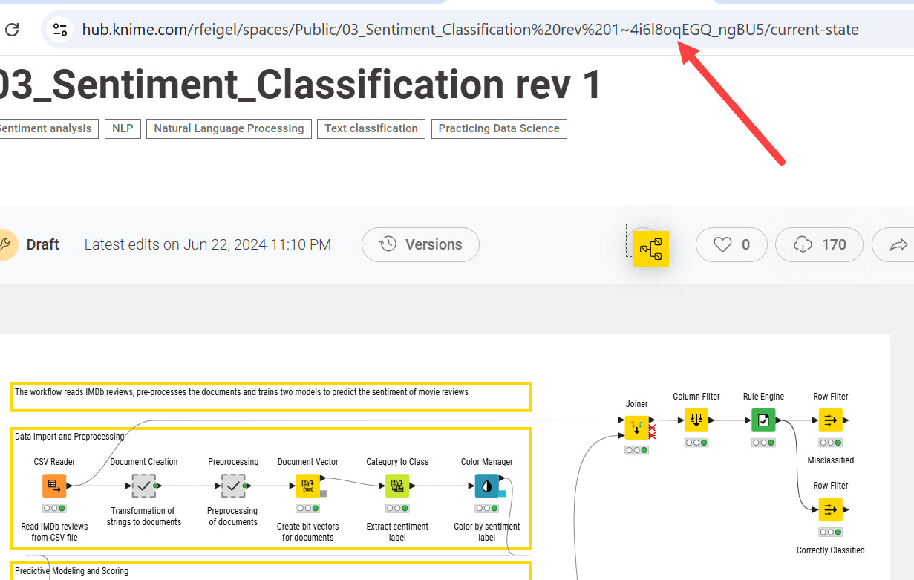Click the Text classification tag

(x=371, y=128)
